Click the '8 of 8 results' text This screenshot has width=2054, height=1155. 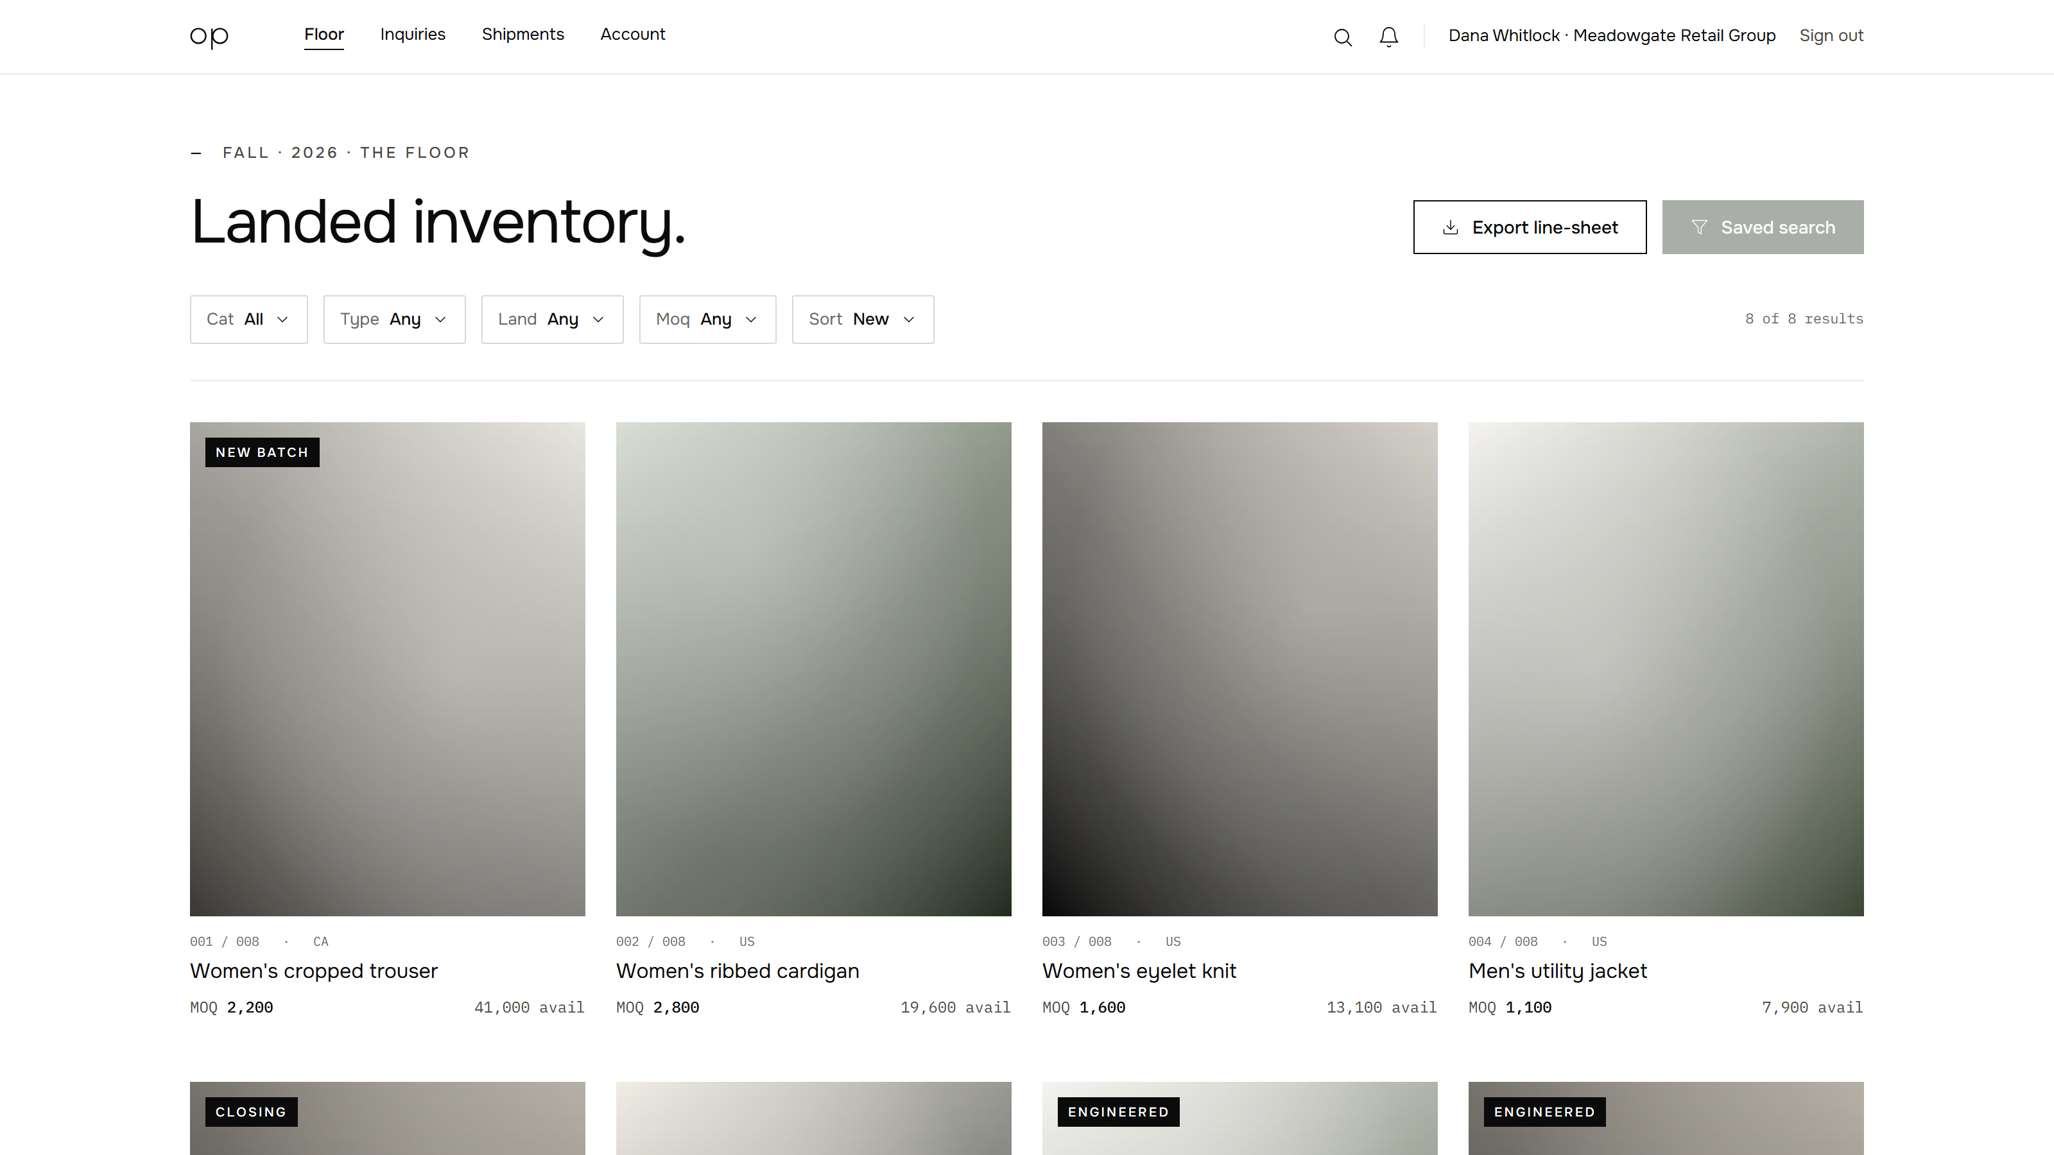(1804, 319)
